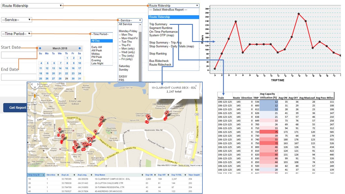345x194 pixels.
Task: Collapse the expanded --Service-- list header
Action: (130, 20)
